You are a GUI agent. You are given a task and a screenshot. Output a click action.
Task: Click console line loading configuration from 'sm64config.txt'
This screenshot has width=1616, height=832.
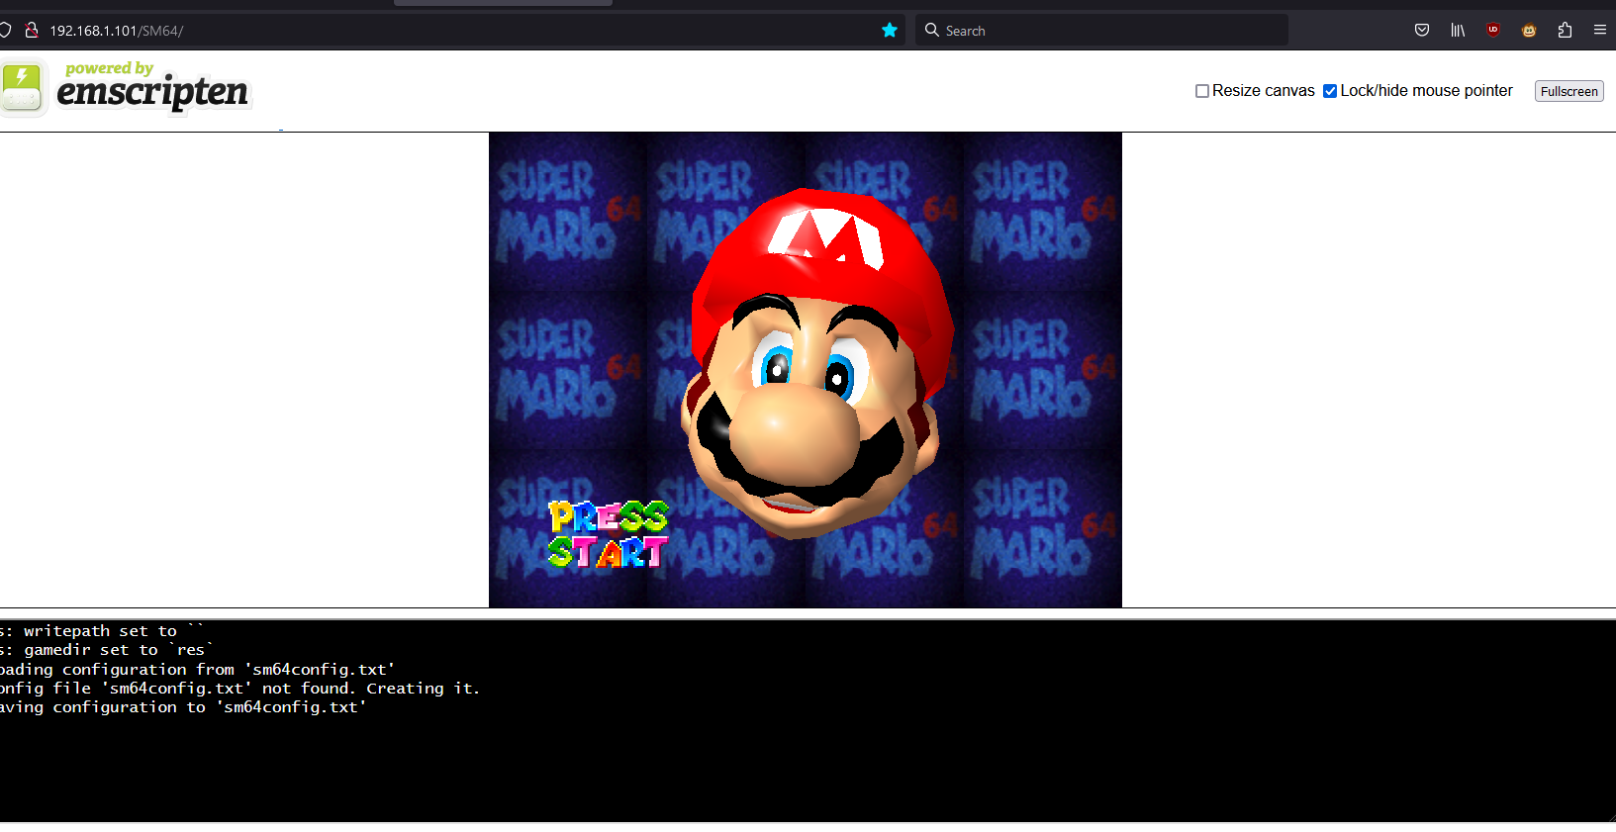click(197, 670)
